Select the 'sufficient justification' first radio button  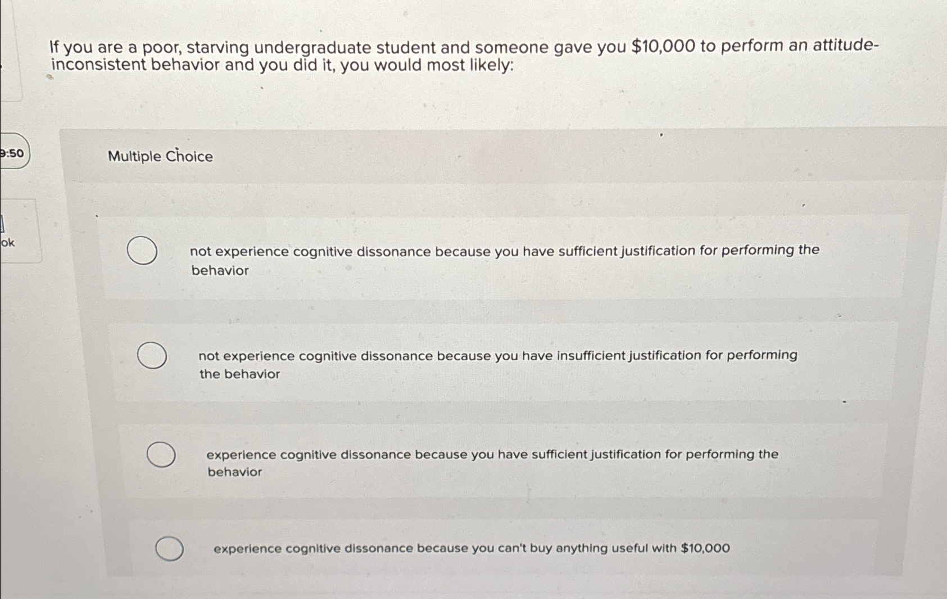[x=142, y=251]
